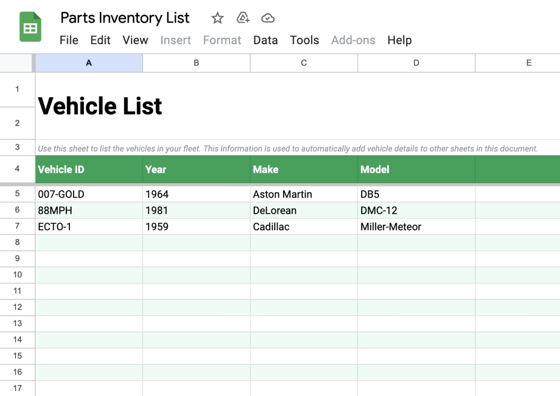Select the Model header cell
The width and height of the screenshot is (560, 396).
click(416, 170)
